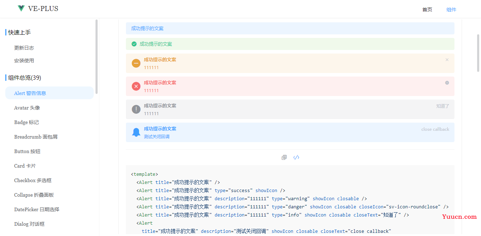This screenshot has height=236, width=481.
Task: Click the 111111 description in danger alert
Action: pos(151,90)
